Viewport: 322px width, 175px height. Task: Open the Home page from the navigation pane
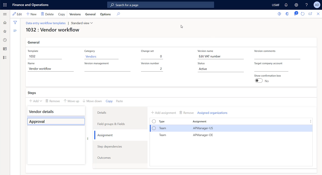pyautogui.click(x=5, y=23)
